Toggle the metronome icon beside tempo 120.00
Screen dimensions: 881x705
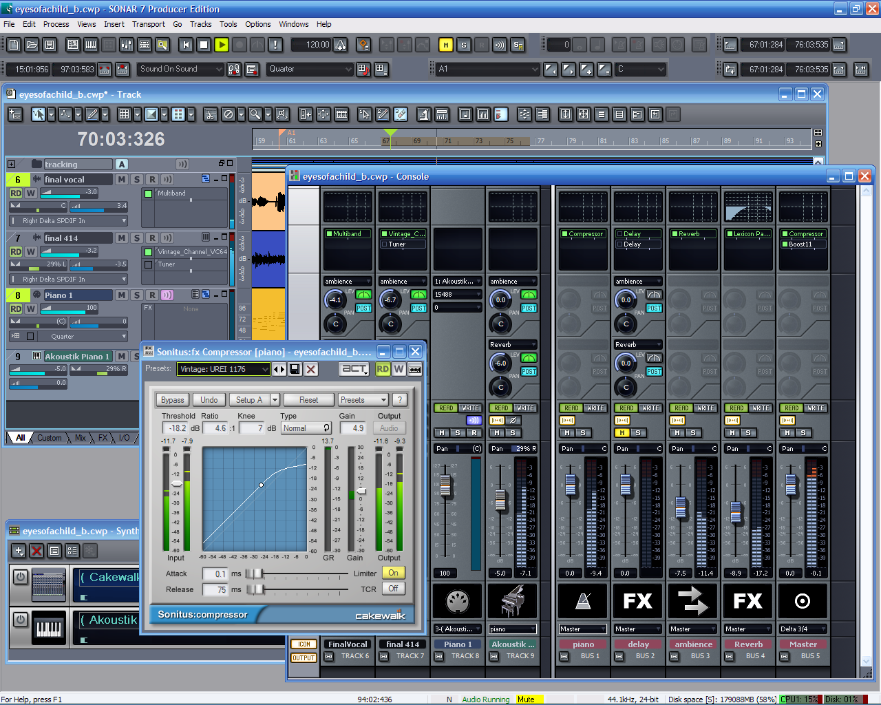click(341, 45)
